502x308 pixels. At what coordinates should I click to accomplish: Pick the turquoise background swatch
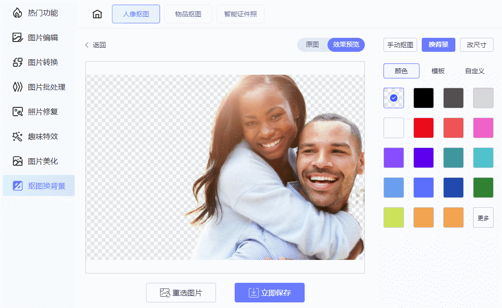point(483,158)
